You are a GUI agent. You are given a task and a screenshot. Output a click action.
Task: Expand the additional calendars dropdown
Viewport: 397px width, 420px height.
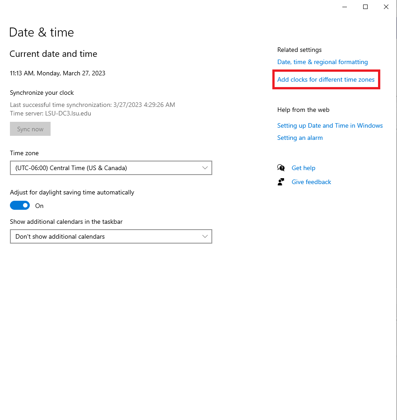pyautogui.click(x=111, y=236)
